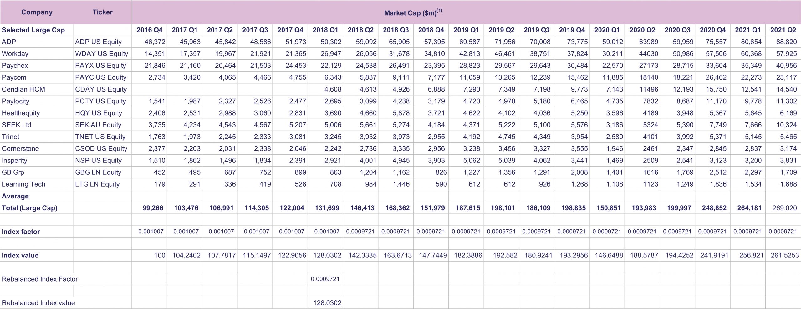
Task: Click the Average row label
Action: tap(15, 196)
